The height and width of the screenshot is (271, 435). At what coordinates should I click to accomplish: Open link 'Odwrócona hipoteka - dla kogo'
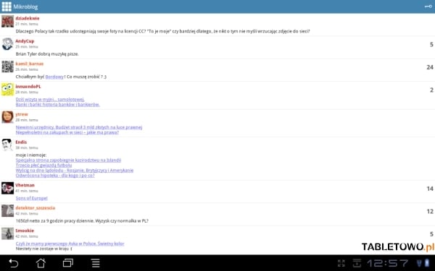(x=55, y=176)
